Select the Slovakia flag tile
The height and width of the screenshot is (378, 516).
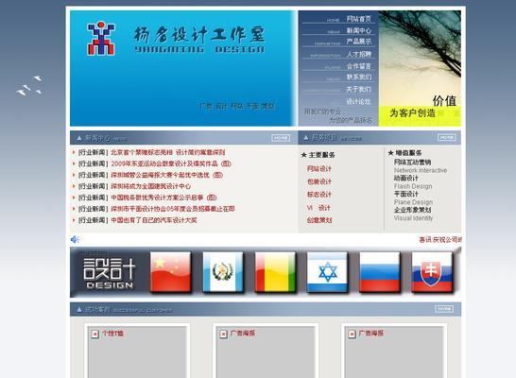pyautogui.click(x=432, y=272)
